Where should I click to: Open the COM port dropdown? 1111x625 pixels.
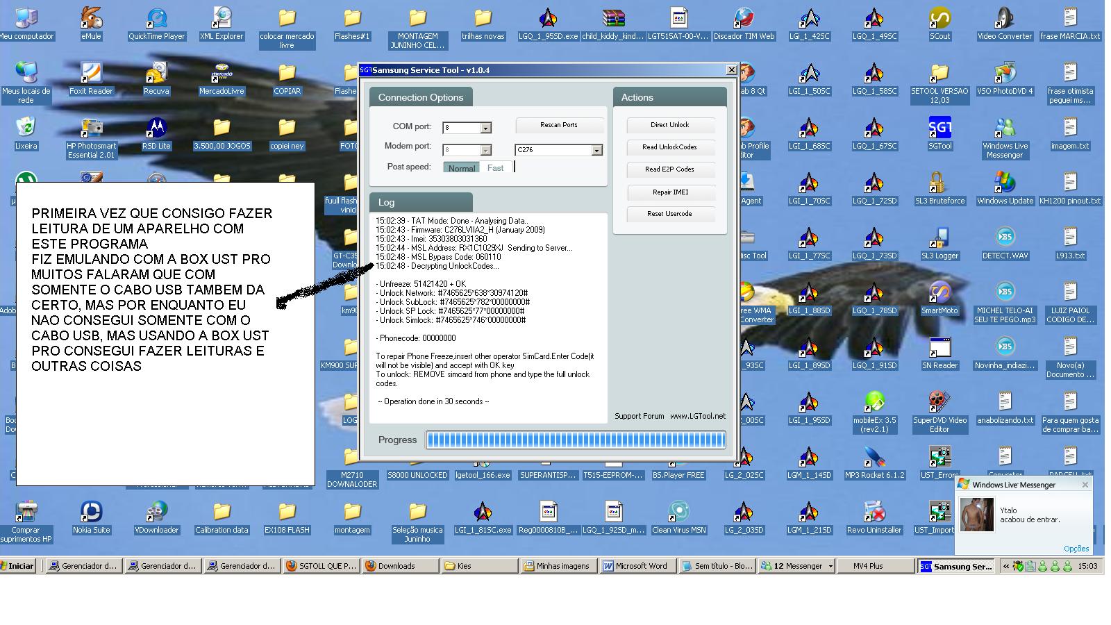click(x=486, y=128)
